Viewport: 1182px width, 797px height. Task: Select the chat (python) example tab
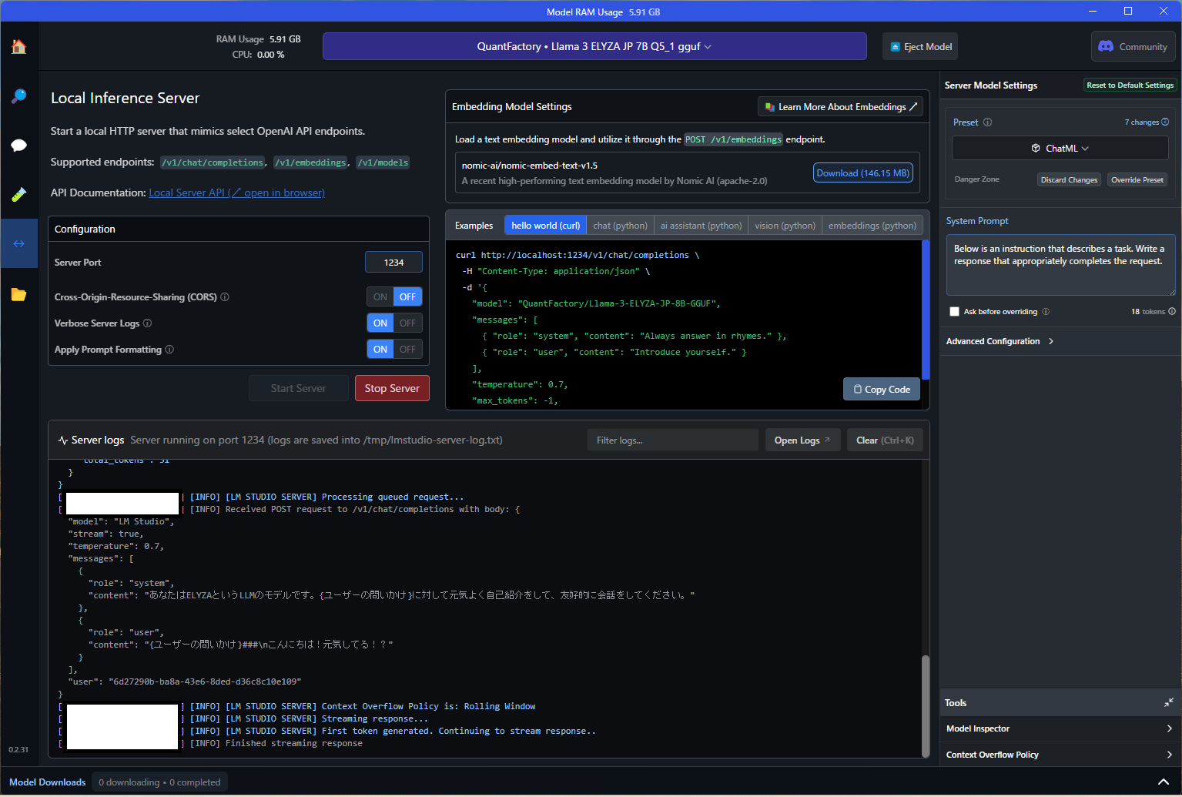pos(620,226)
